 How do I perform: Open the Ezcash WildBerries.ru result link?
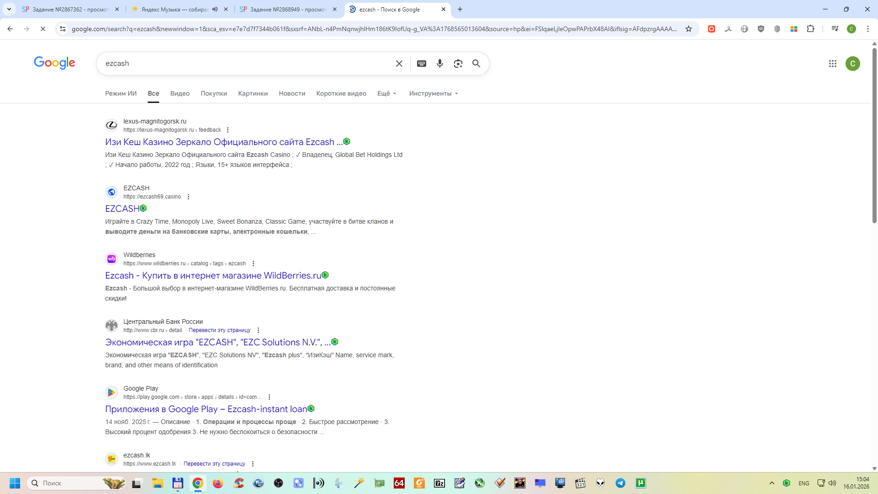213,275
